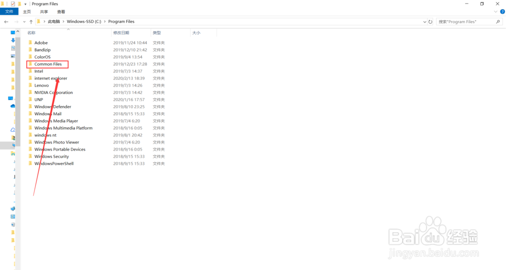Select the NVIDIA Corporation folder name

[54, 92]
